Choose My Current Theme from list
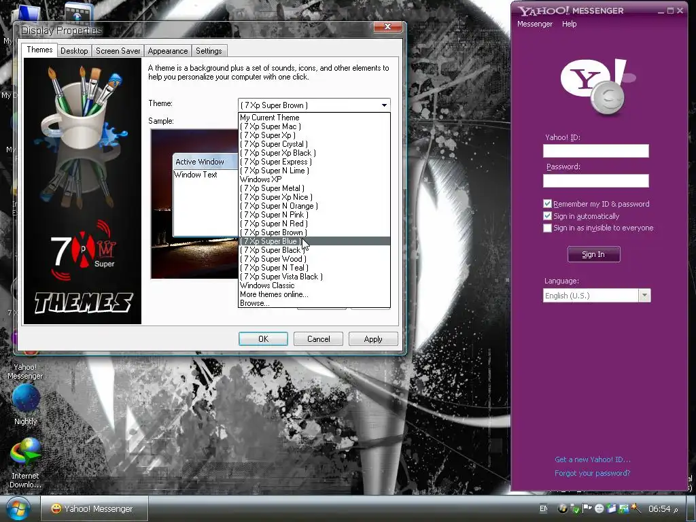696x522 pixels. point(314,118)
